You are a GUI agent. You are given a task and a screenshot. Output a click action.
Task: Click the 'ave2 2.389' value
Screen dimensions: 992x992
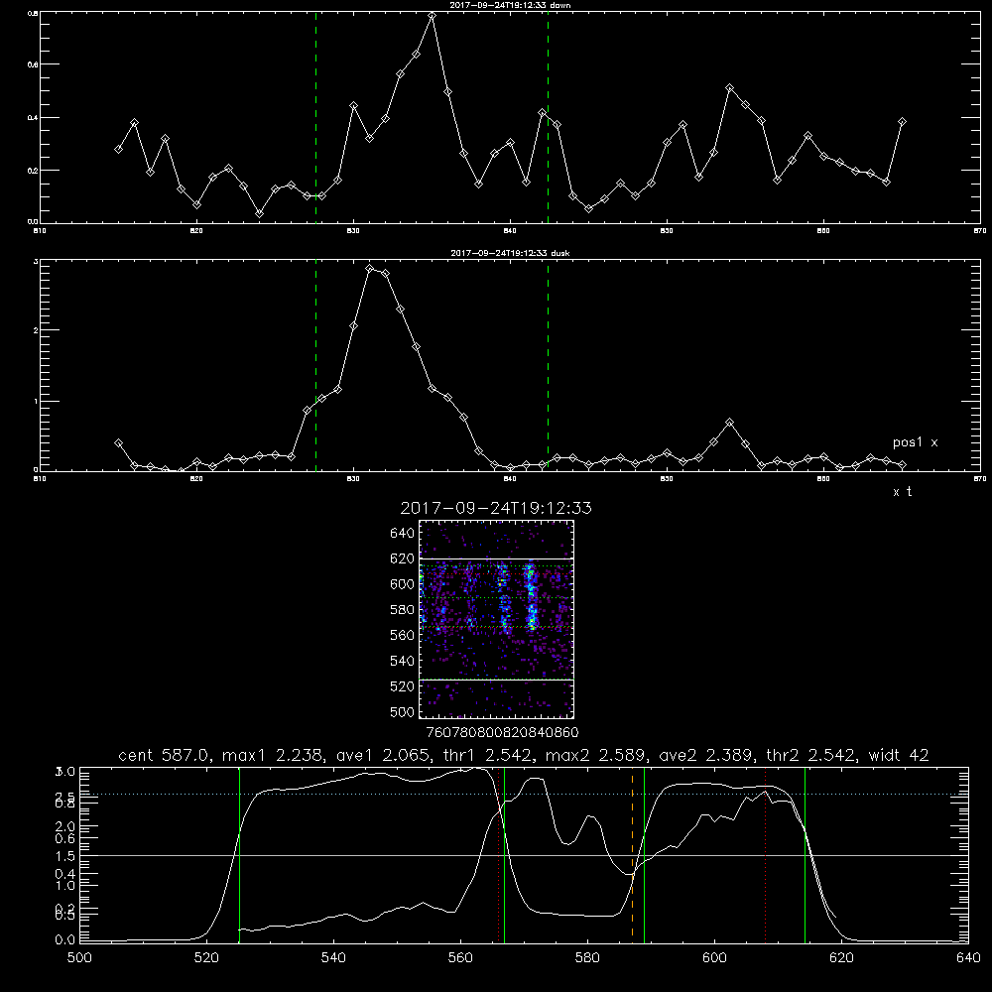(706, 755)
